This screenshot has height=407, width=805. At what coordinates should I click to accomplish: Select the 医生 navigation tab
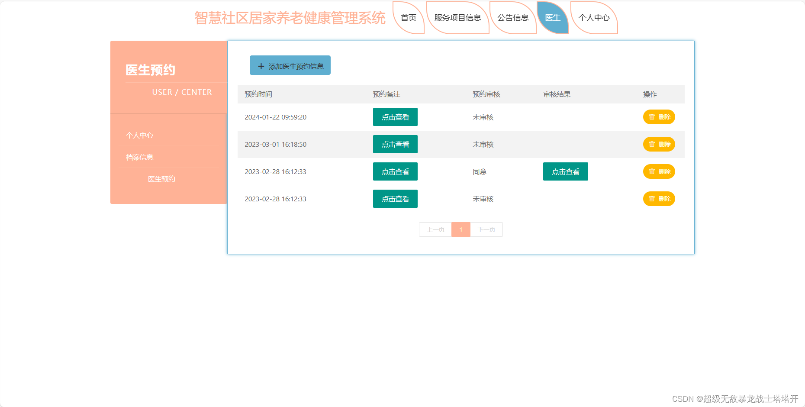[x=553, y=18]
